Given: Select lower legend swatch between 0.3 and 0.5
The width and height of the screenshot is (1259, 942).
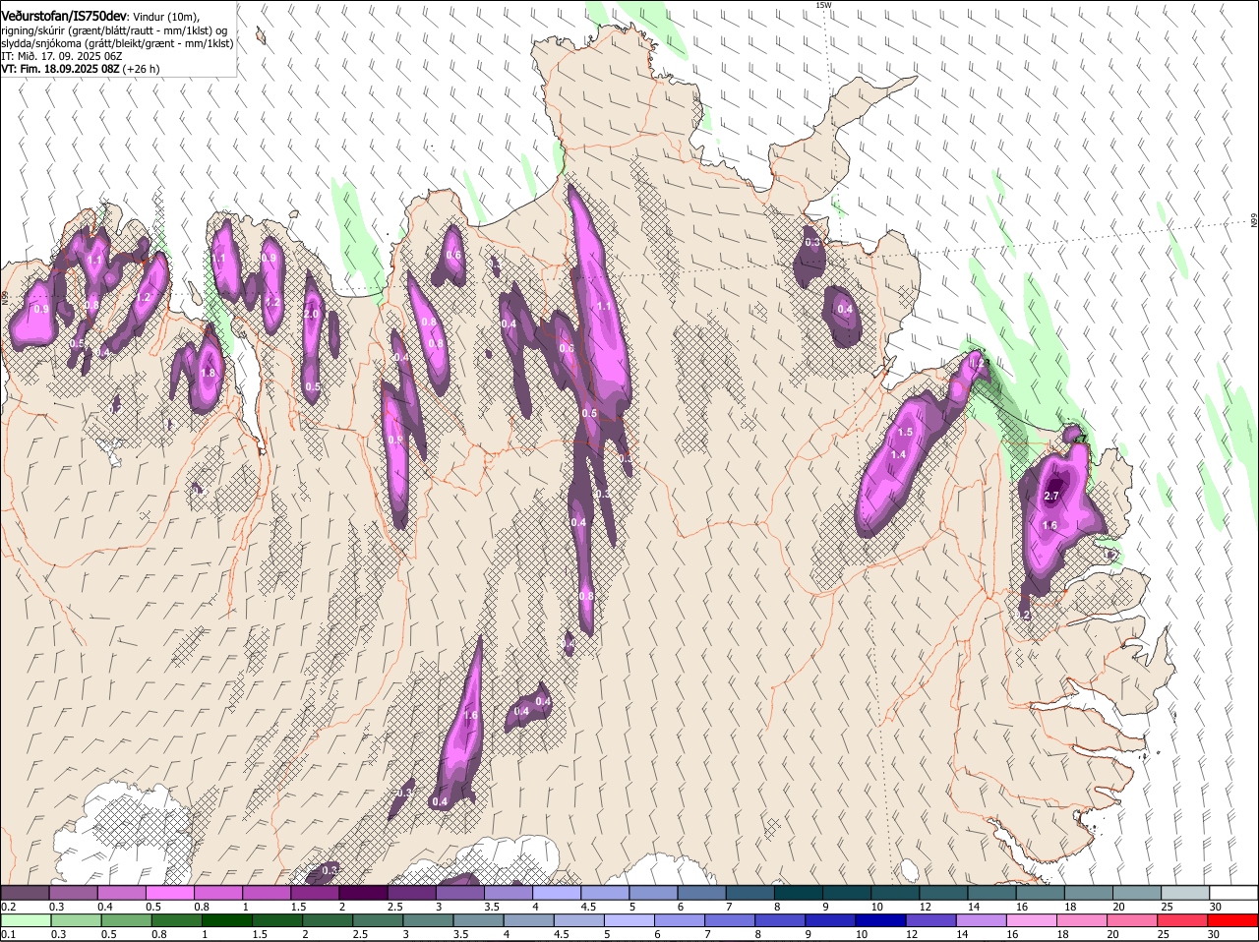Looking at the screenshot, I should click(x=76, y=920).
